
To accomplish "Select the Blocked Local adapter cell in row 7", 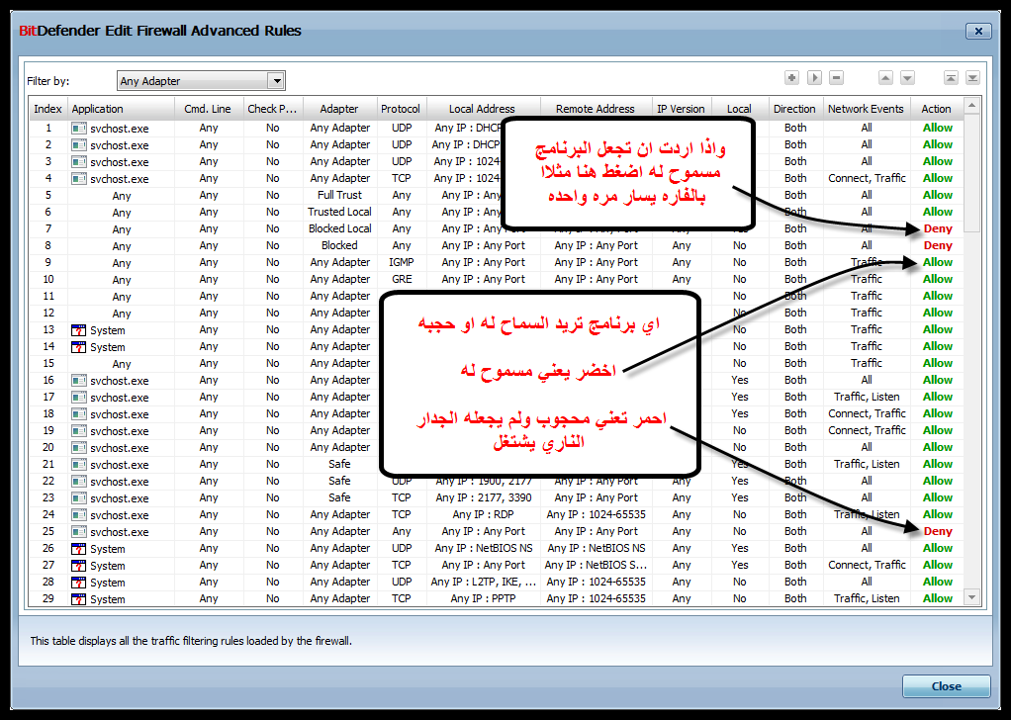I will 339,228.
